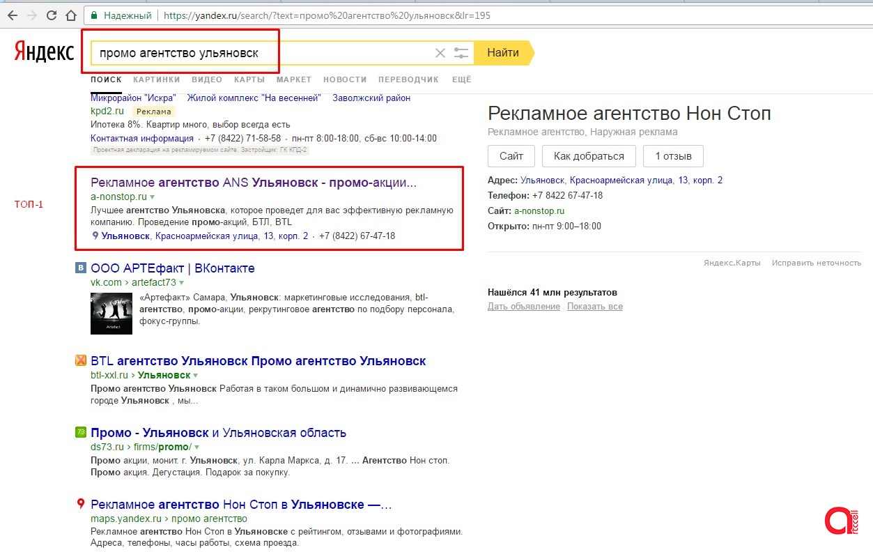The image size is (873, 552).
Task: Click the Артефакт result thumbnail image
Action: (111, 313)
